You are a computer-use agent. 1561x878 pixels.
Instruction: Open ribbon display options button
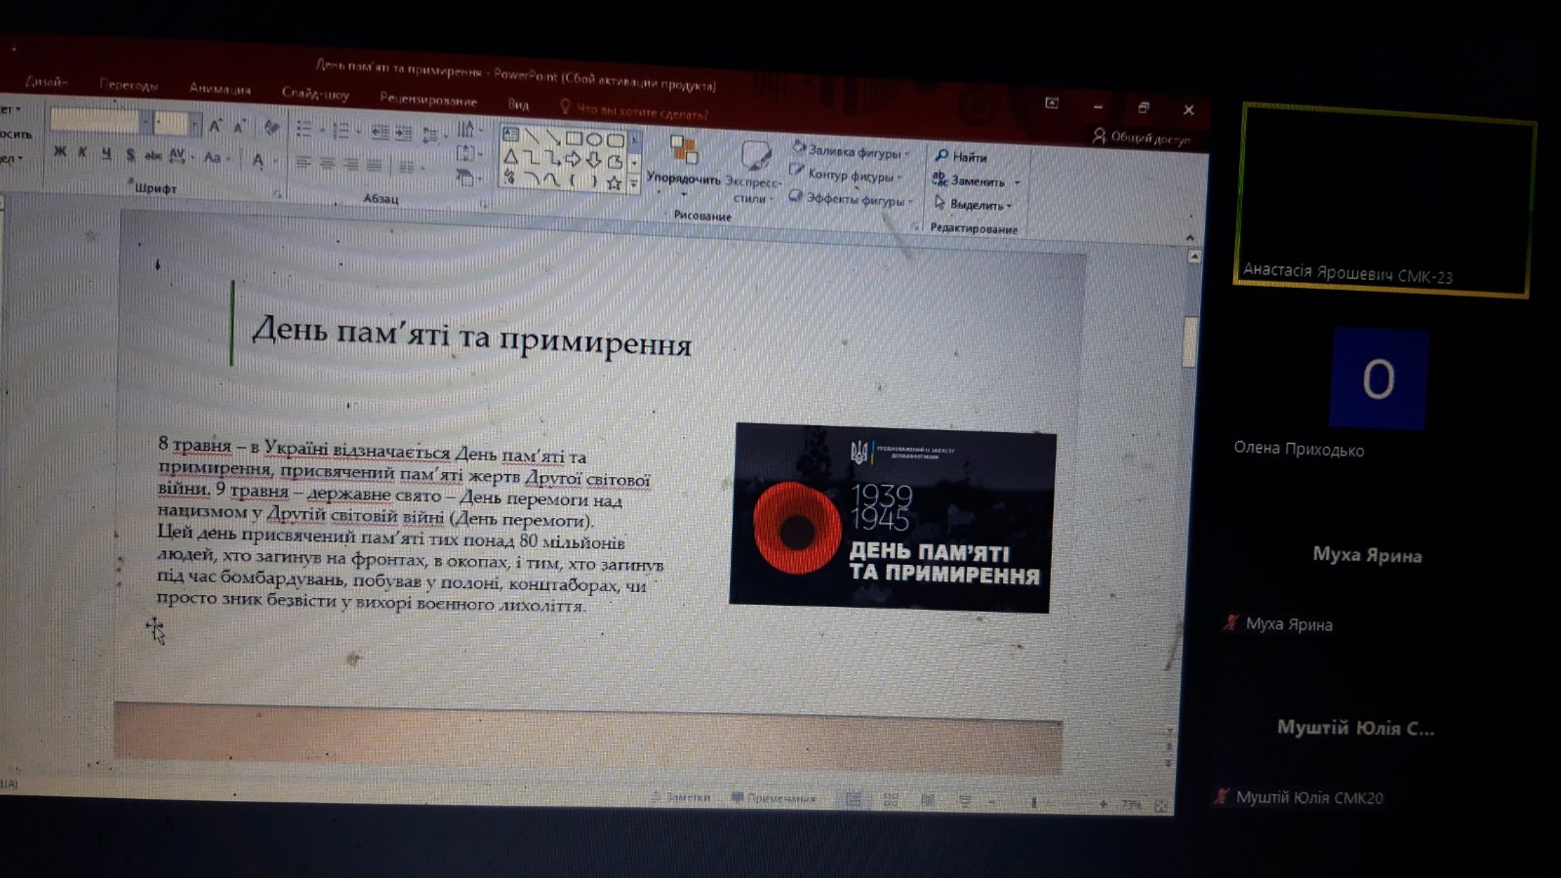click(1052, 103)
